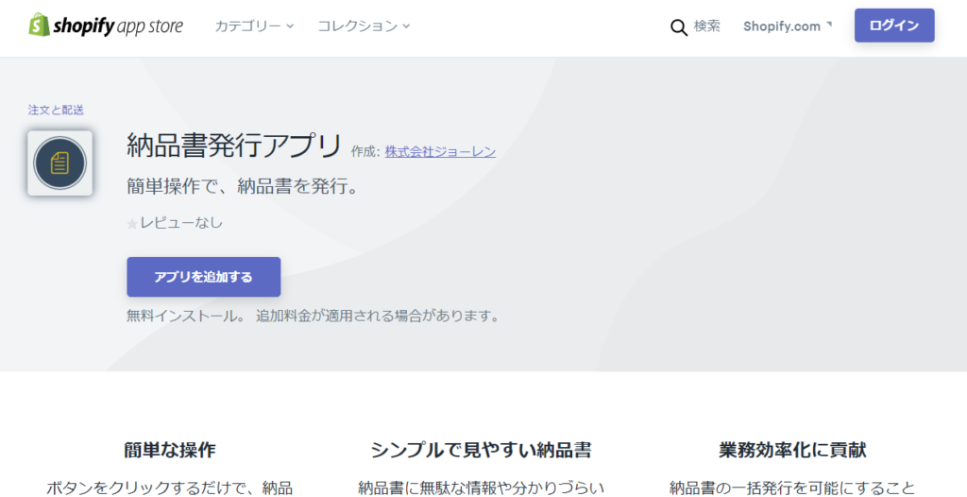Click the 業務効率化に貢献 heading
This screenshot has height=497, width=967.
click(792, 450)
